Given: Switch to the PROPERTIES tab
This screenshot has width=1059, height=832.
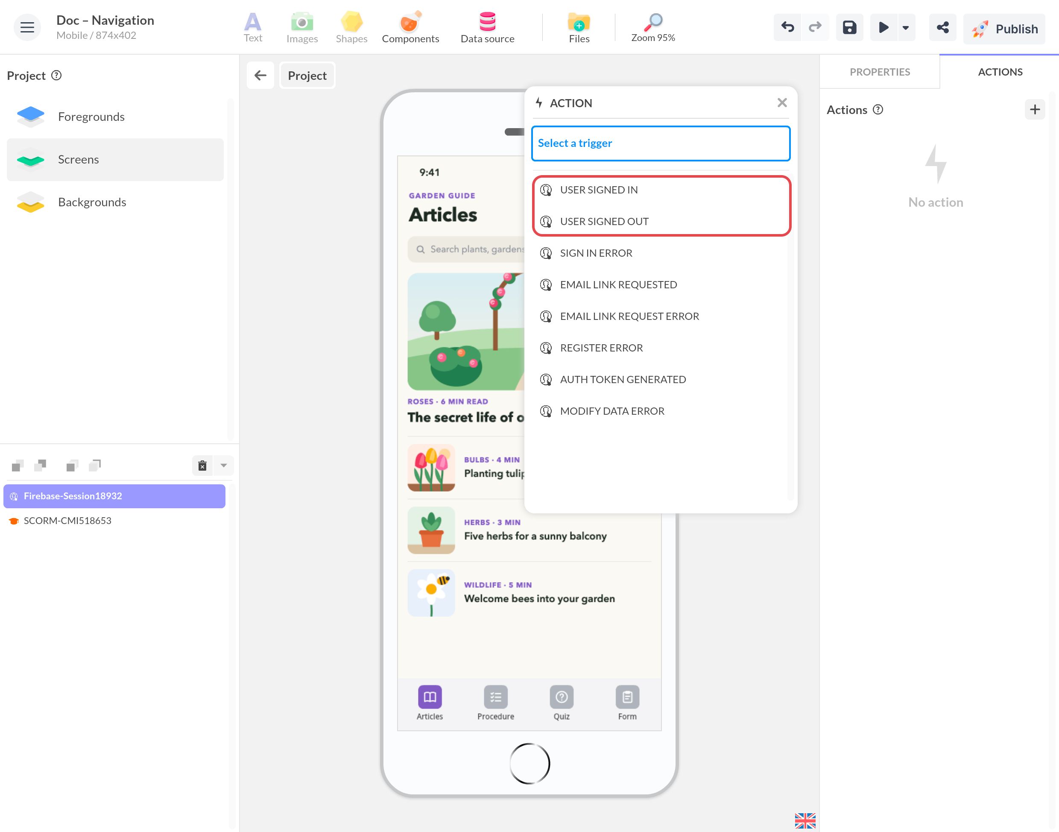Looking at the screenshot, I should [879, 72].
